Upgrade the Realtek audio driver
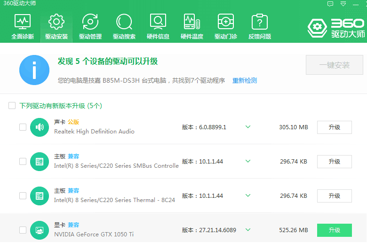Viewport: 367px width, 250px height. tap(335, 127)
